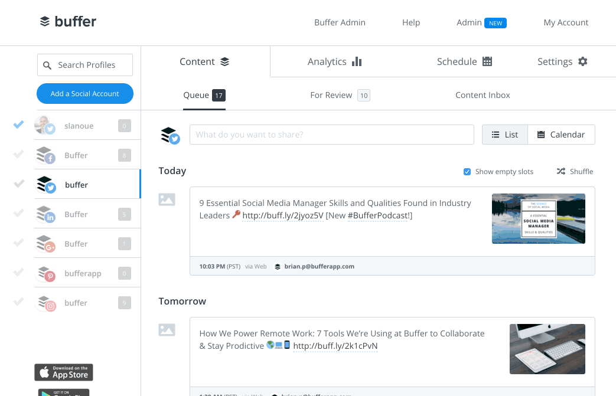The height and width of the screenshot is (396, 616).
Task: Enable the checkmark next to slanoue
Action: coord(18,125)
